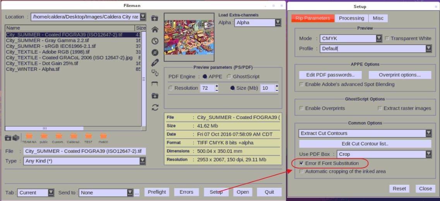The image size is (440, 201).
Task: Open the CalderaJ.. shortcut folder
Action: click(74, 138)
